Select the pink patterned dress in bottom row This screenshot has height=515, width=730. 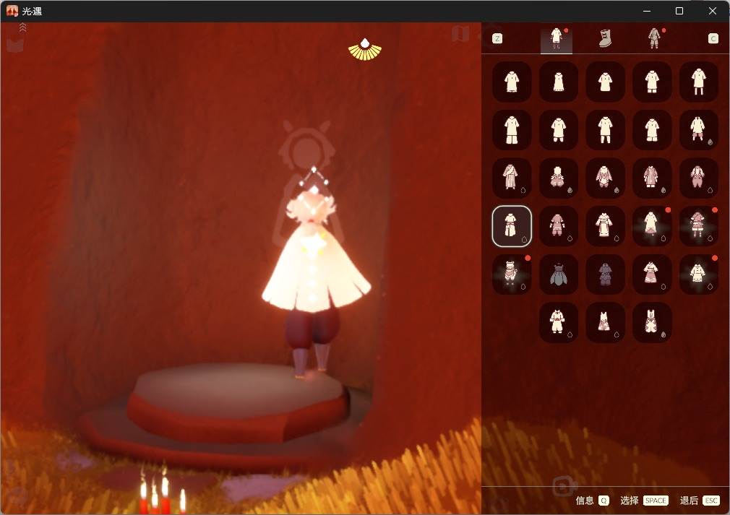(x=605, y=322)
